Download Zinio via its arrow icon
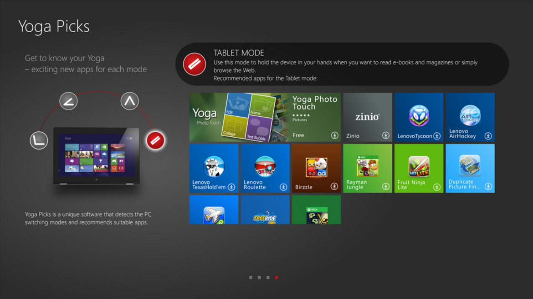Screen dimensions: 533x299 [x=385, y=135]
